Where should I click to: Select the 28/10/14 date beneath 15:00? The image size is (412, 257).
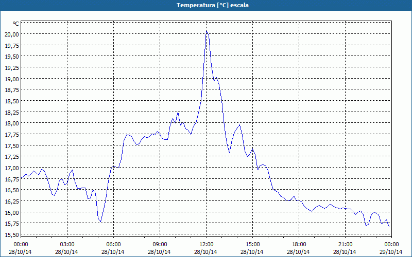pyautogui.click(x=252, y=252)
